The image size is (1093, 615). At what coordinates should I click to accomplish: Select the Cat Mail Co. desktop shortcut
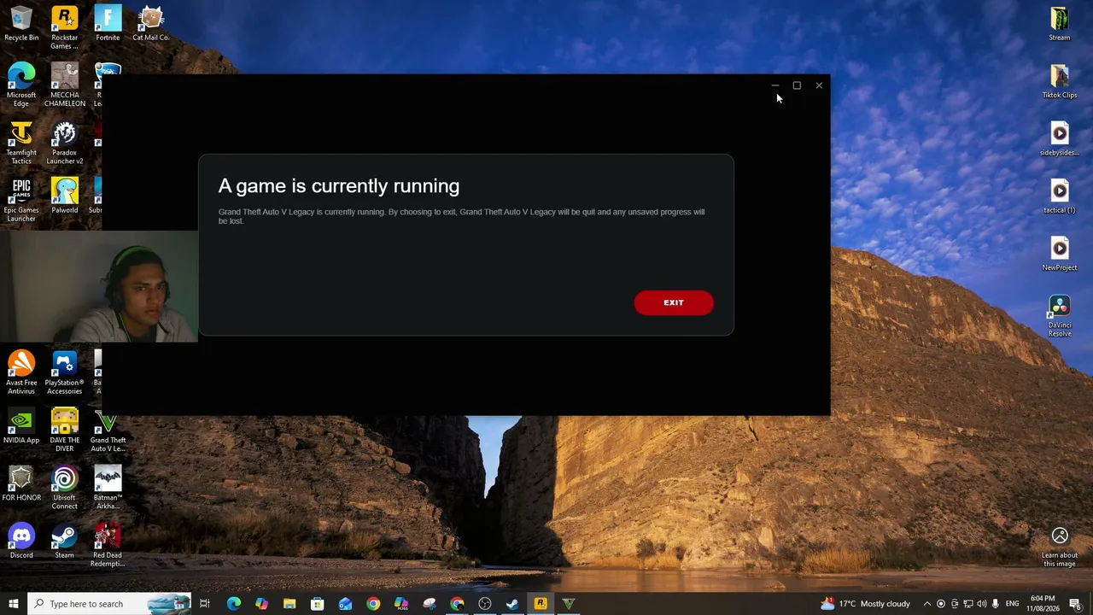click(151, 24)
